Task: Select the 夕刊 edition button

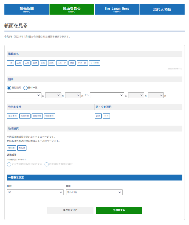Action: point(106,116)
